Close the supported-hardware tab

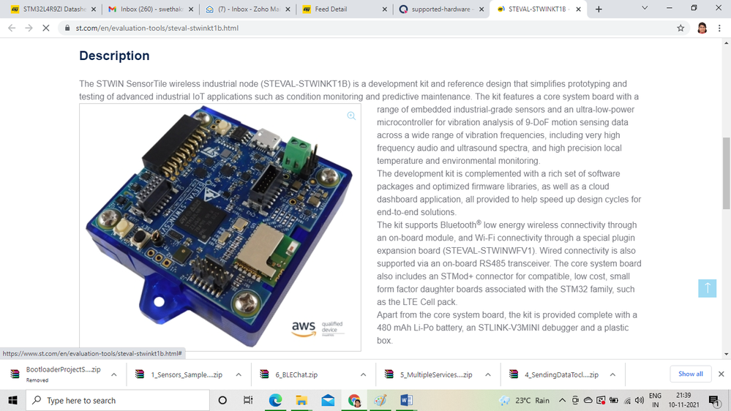(x=481, y=10)
